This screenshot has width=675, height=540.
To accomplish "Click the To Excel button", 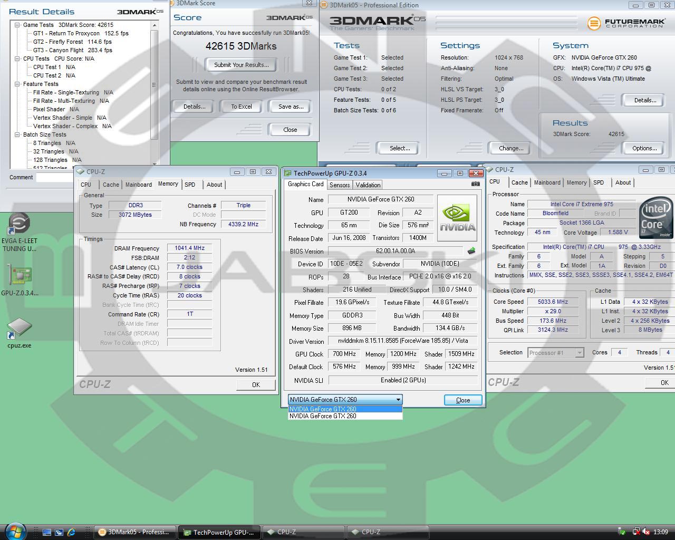I will coord(242,107).
